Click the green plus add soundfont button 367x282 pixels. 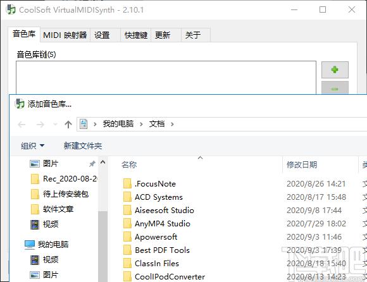click(x=335, y=70)
